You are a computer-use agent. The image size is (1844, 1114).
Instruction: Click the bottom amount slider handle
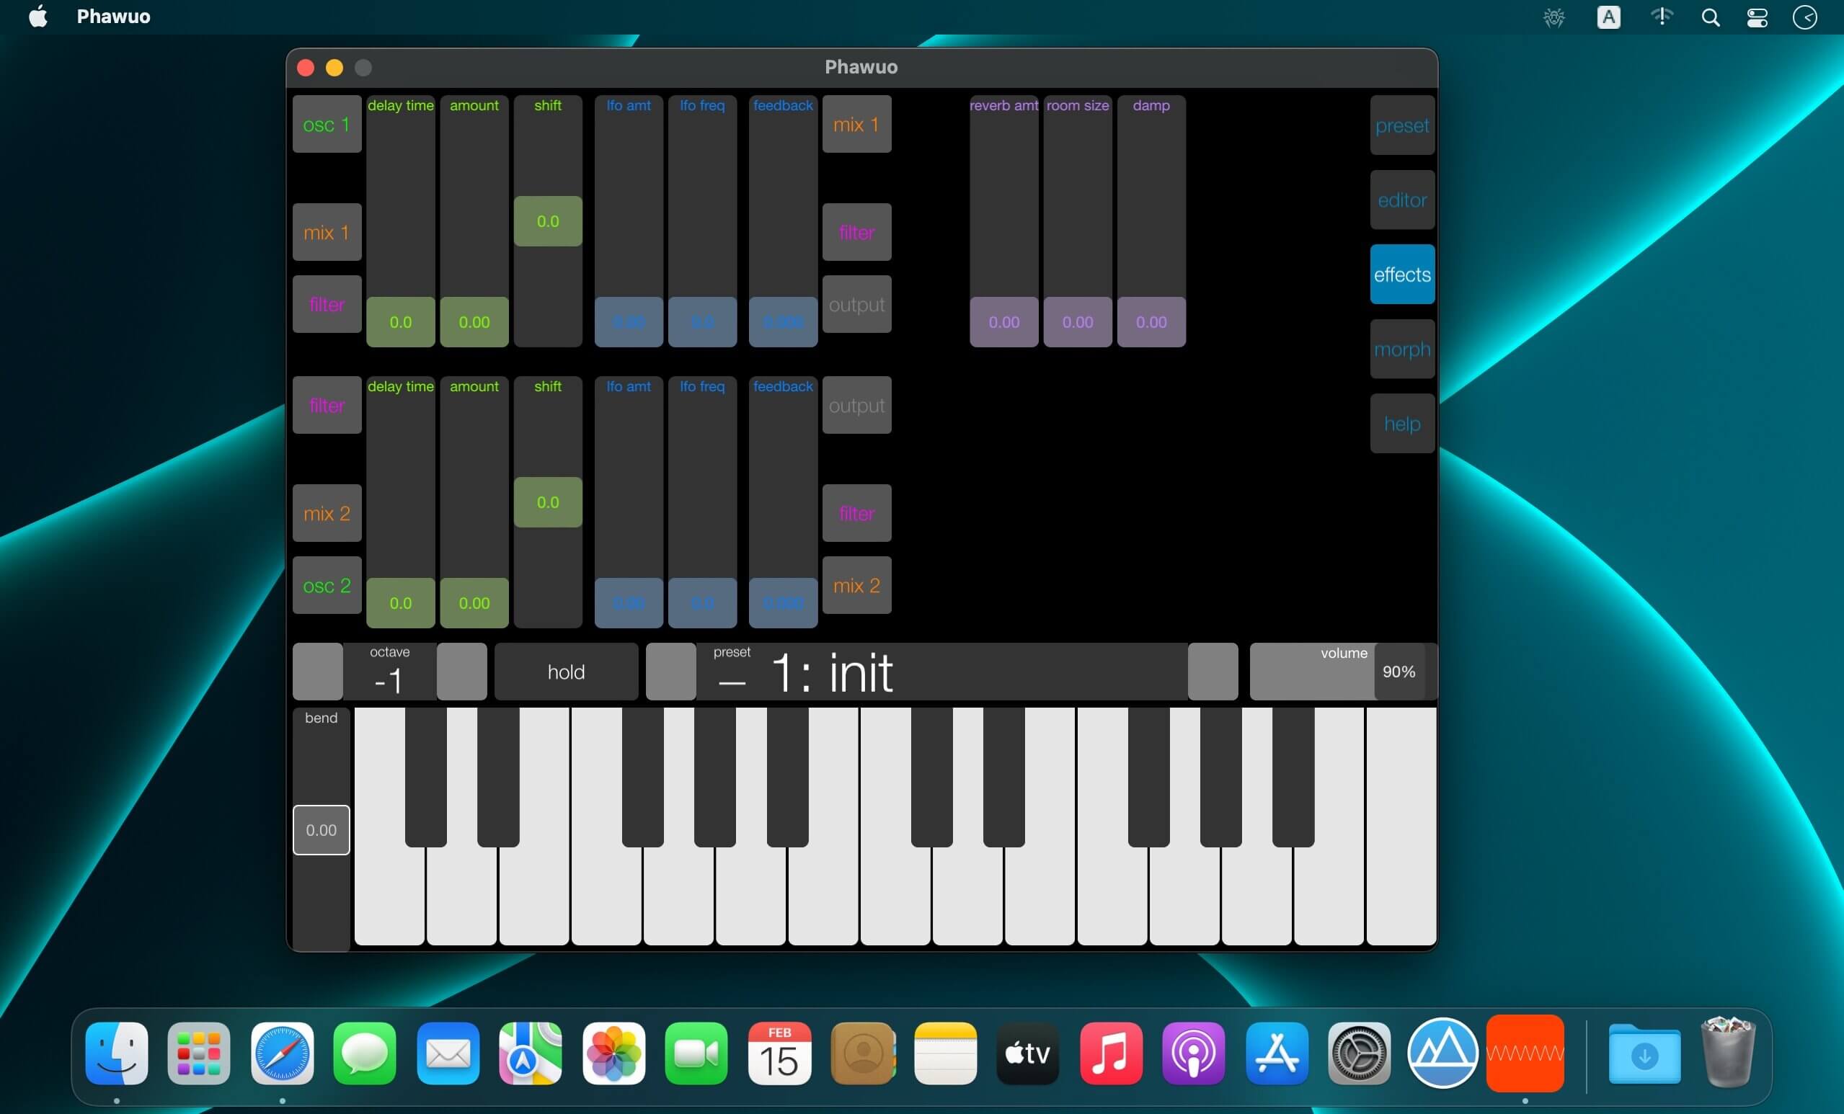point(474,602)
